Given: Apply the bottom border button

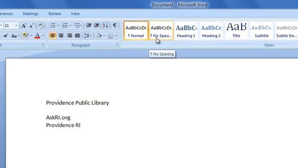Looking at the screenshot, I should coord(110,35).
